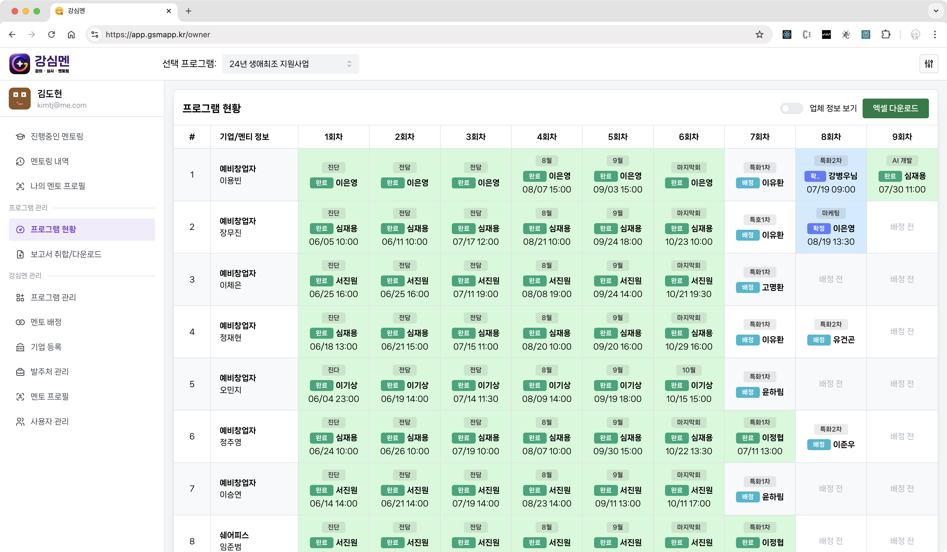Image resolution: width=947 pixels, height=552 pixels.
Task: Click the 엑셀 다운로드 button
Action: 895,108
